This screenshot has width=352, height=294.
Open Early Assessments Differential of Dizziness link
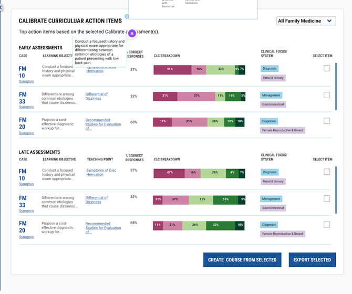point(97,96)
